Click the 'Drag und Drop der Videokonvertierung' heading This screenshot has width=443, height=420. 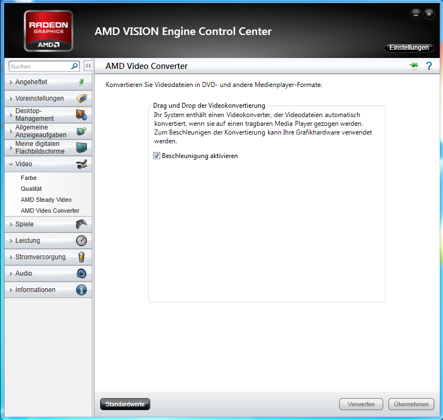pyautogui.click(x=209, y=106)
